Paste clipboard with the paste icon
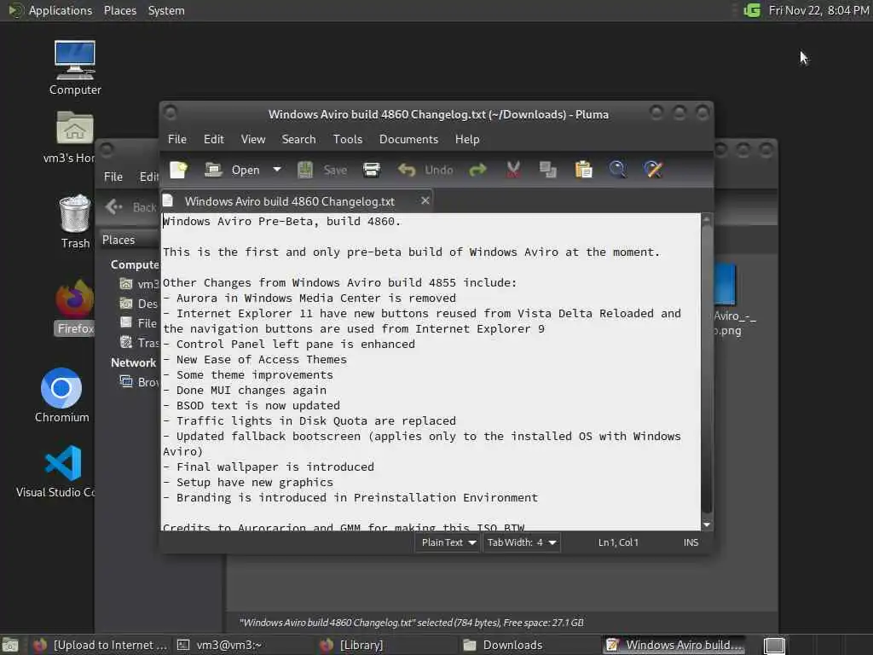This screenshot has width=873, height=655. click(x=583, y=170)
